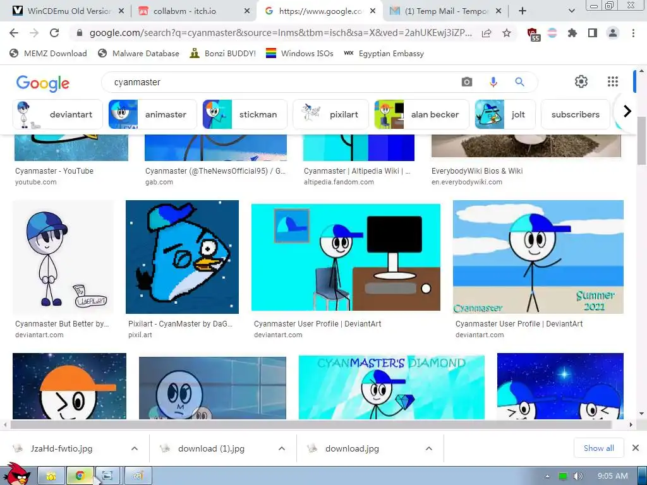Open stickman at computer desk image
647x485 pixels.
pos(346,258)
